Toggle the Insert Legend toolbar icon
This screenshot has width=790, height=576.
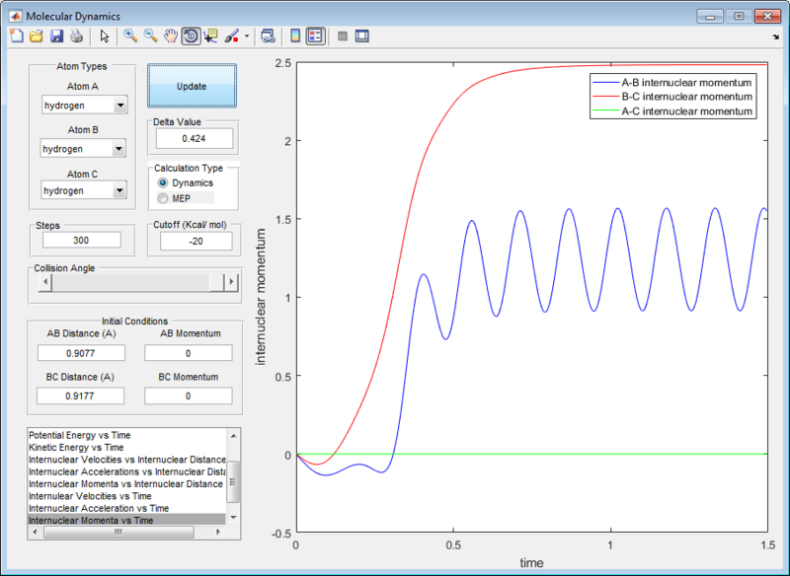pyautogui.click(x=316, y=36)
